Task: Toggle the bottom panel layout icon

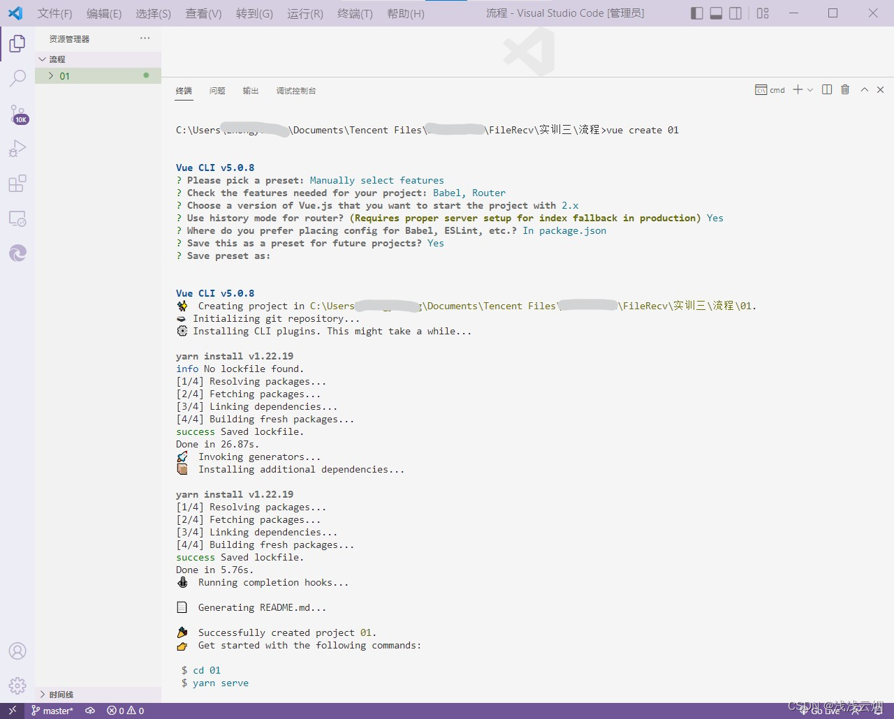Action: pyautogui.click(x=716, y=13)
